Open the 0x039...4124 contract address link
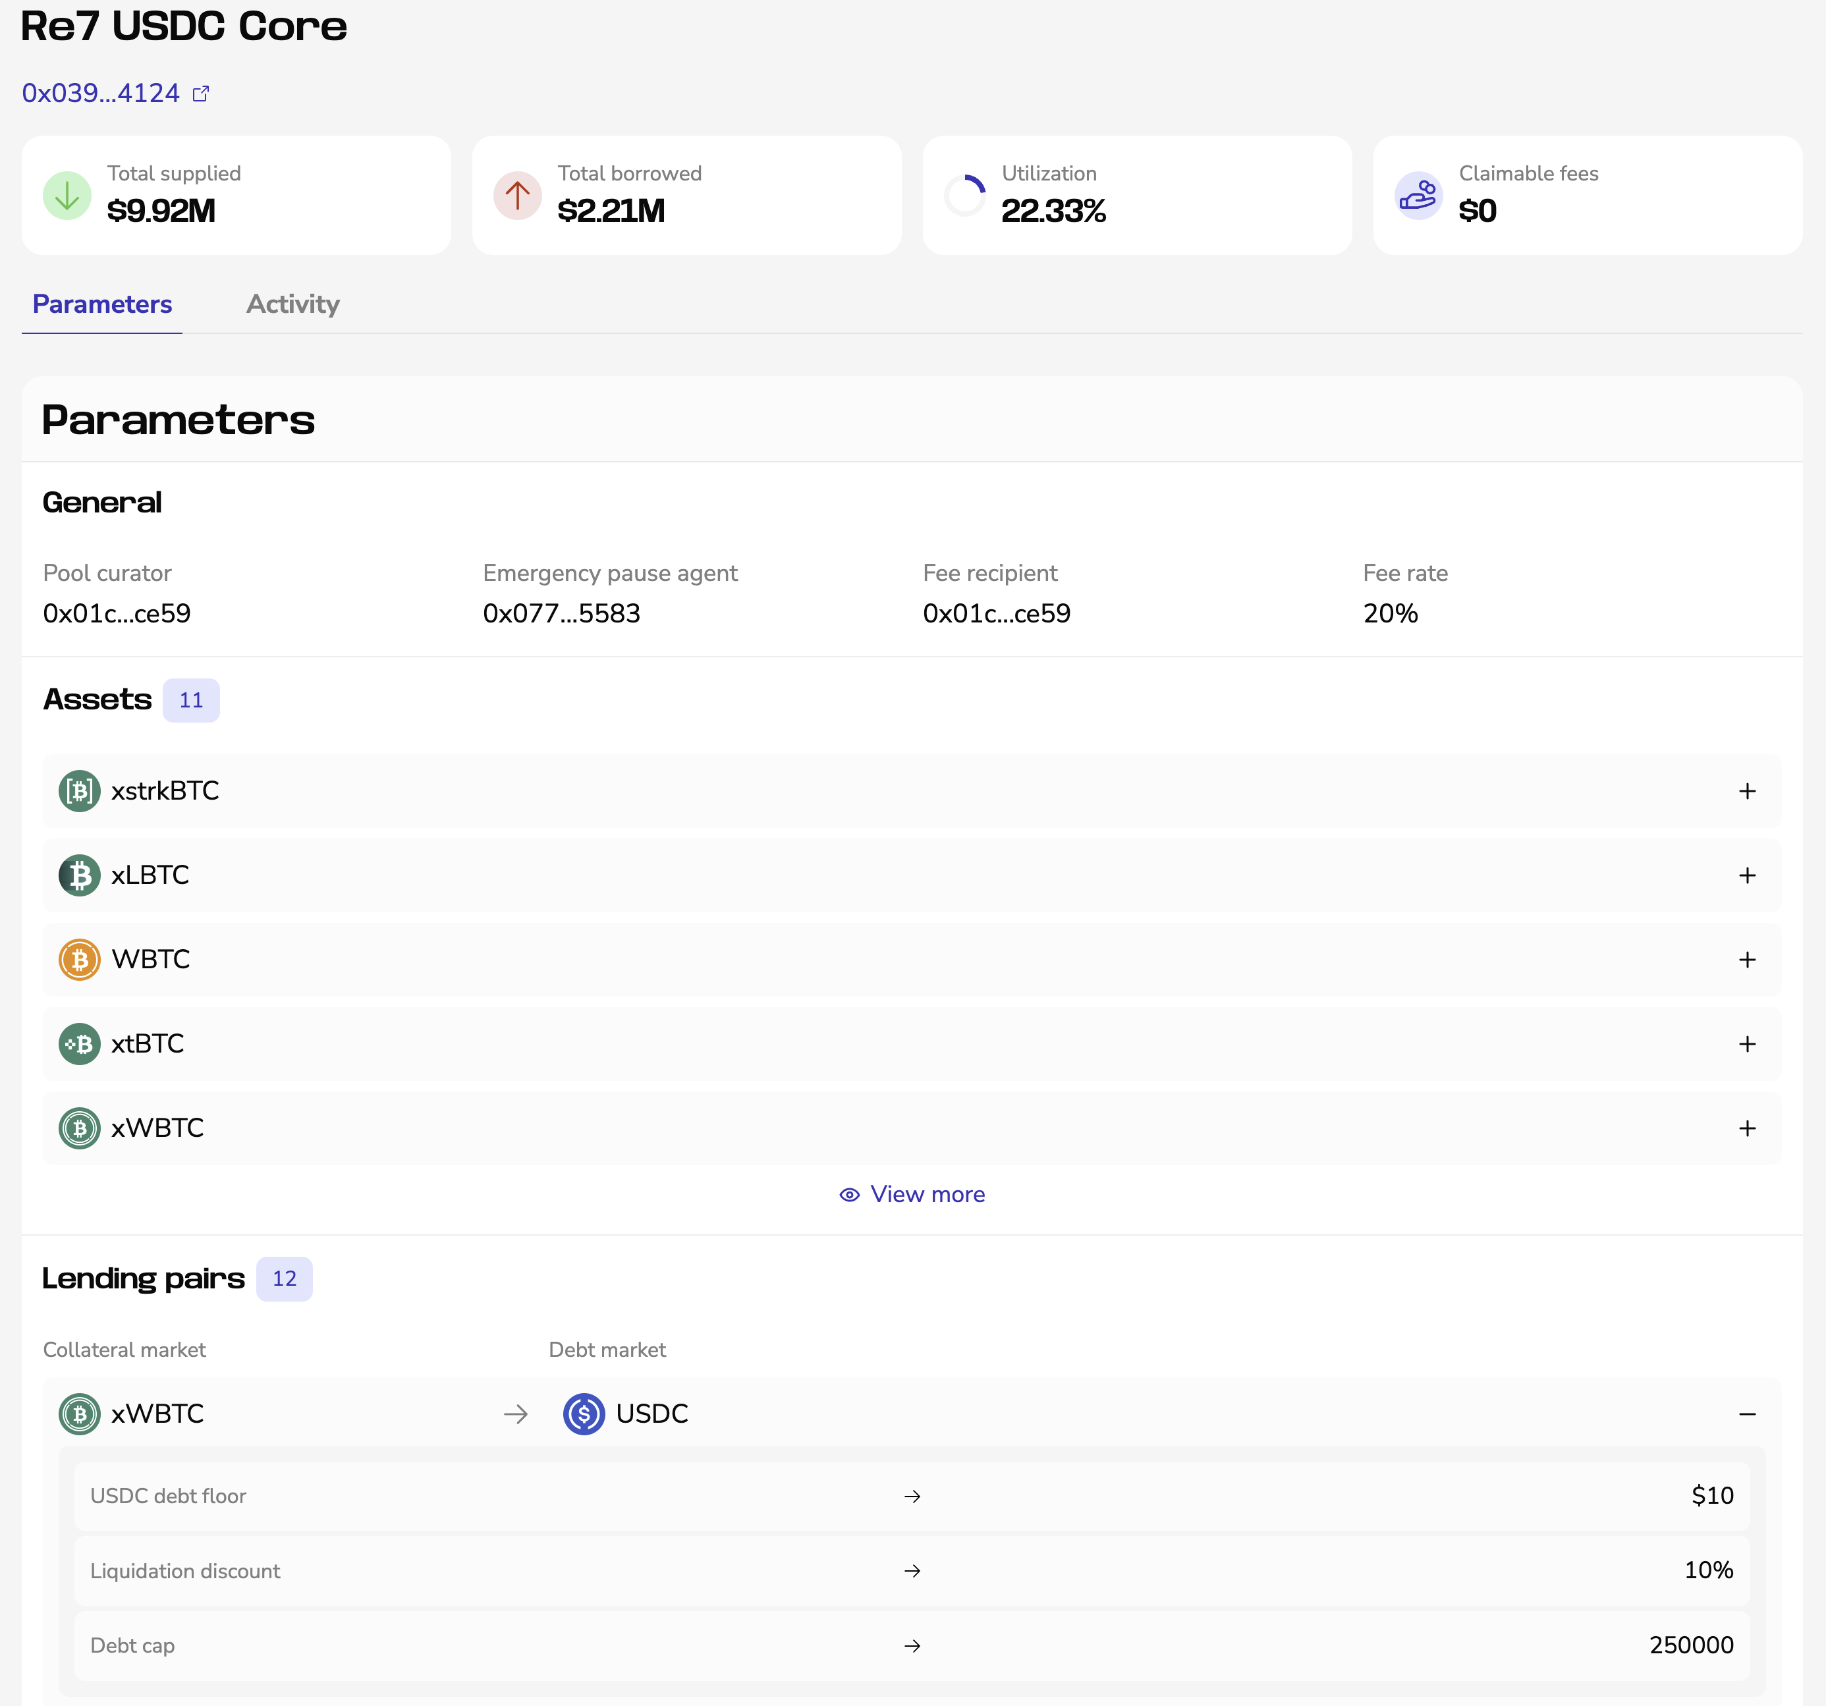1826x1706 pixels. (101, 94)
